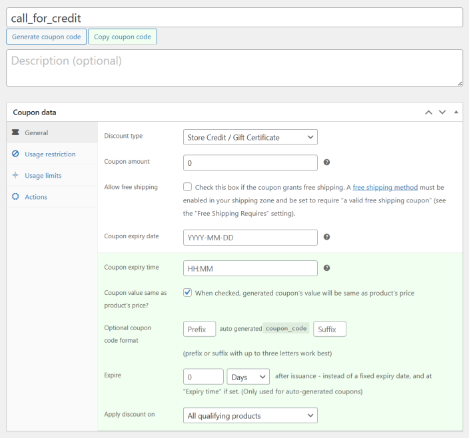This screenshot has width=469, height=438.
Task: Collapse the Coupon data panel
Action: coord(456,112)
